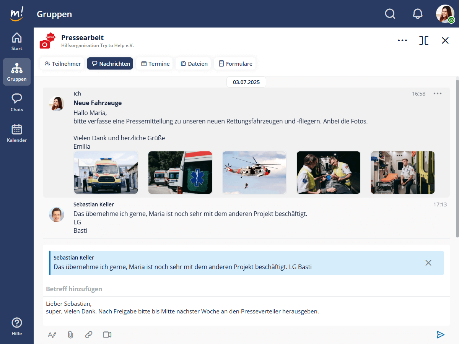459x344 pixels.
Task: Close the Pressearbeit group panel
Action: [445, 40]
